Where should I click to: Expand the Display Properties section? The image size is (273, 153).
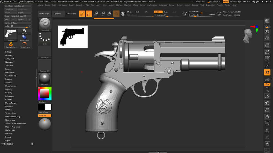coord(13,127)
